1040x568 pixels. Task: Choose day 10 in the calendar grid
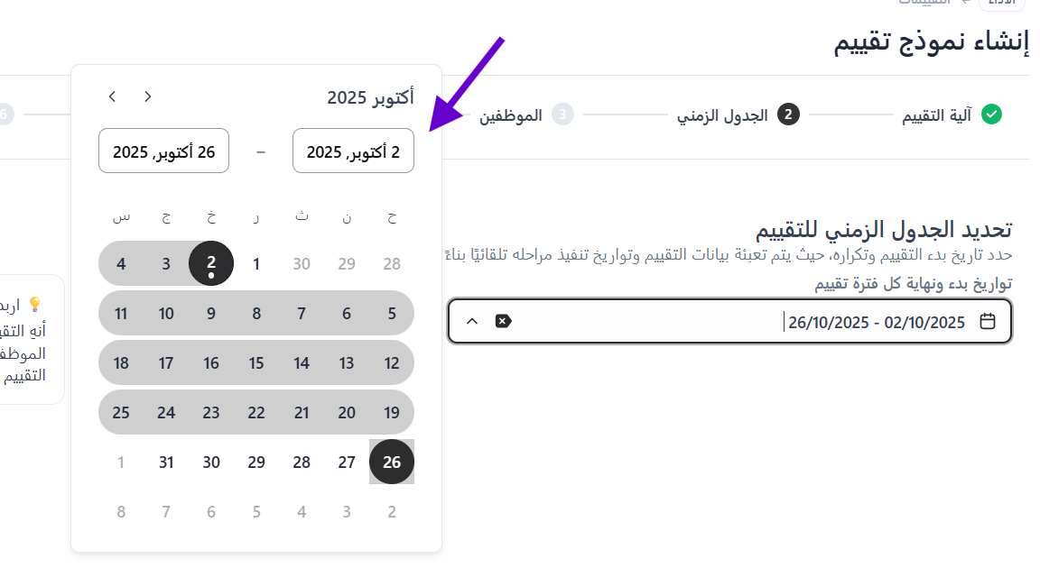click(x=166, y=314)
